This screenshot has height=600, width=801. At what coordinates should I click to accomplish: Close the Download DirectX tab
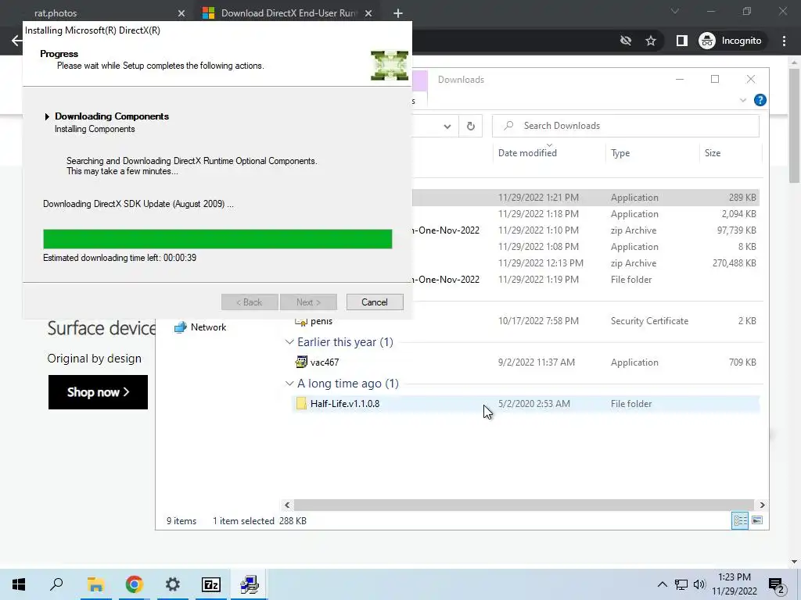(368, 13)
